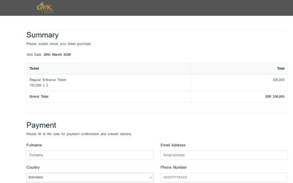
Task: Click the Email Address field label
Action: 173,145
